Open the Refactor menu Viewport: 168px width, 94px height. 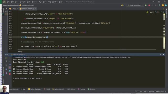pos(35,2)
